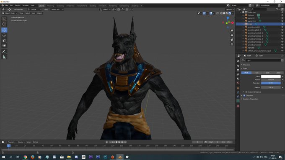This screenshot has height=160, width=285.
Task: Activate the Rotate tool
Action: 4,35
